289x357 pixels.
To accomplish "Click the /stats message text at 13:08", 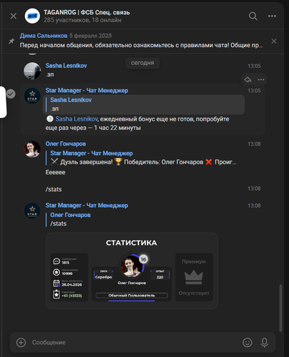I will pos(54,189).
